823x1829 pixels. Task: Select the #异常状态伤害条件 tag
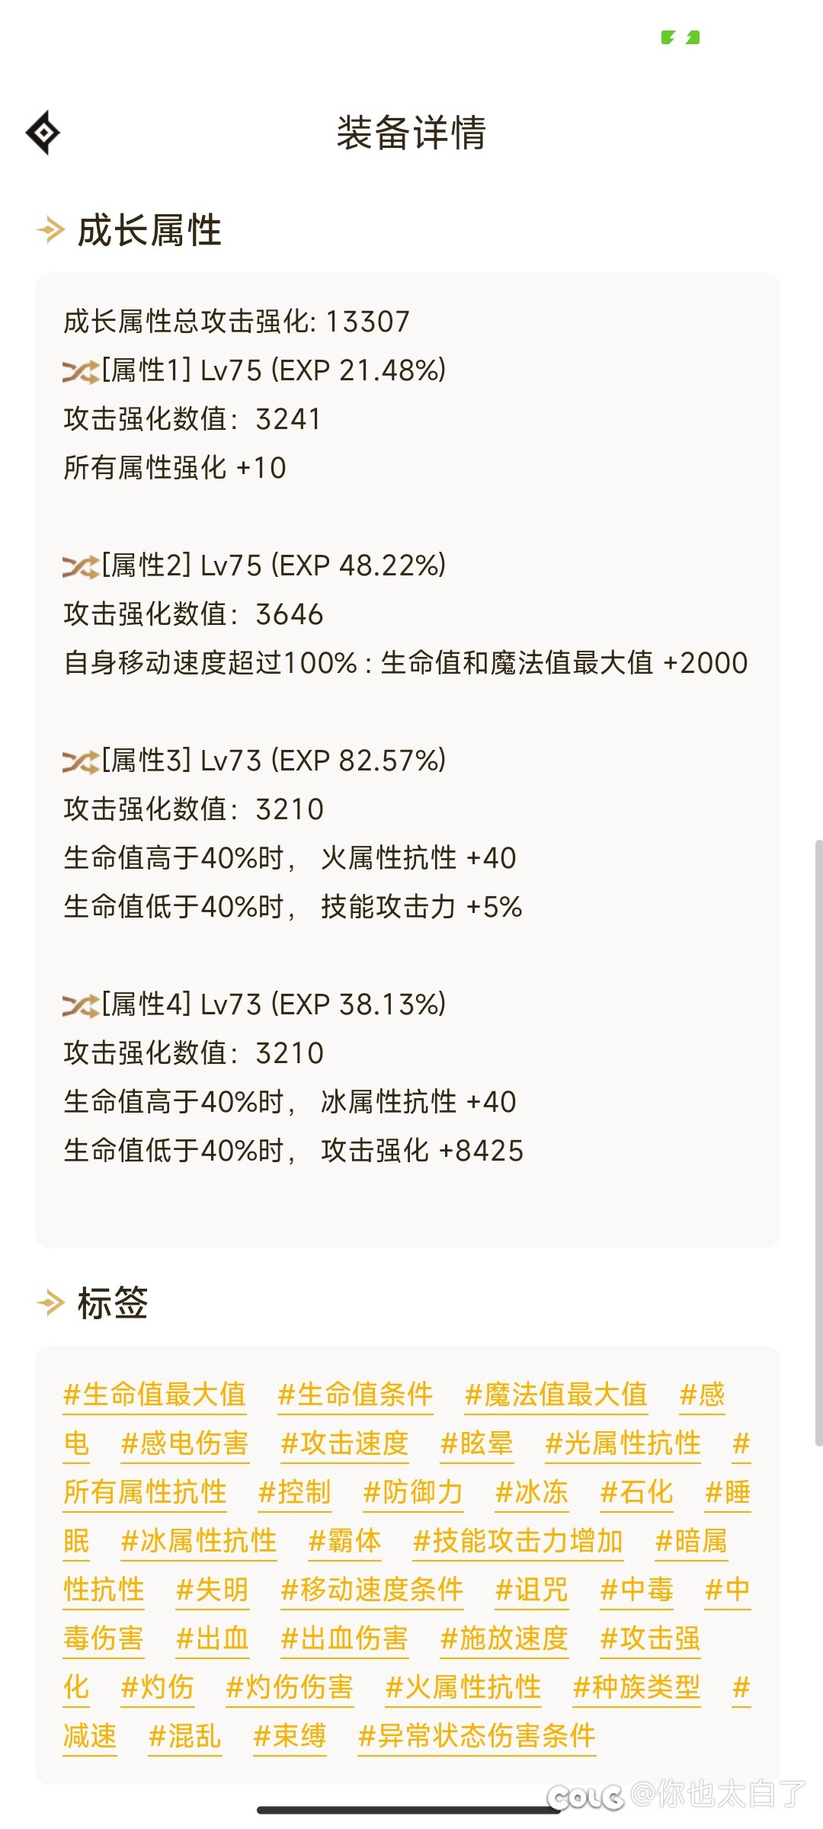[477, 1736]
